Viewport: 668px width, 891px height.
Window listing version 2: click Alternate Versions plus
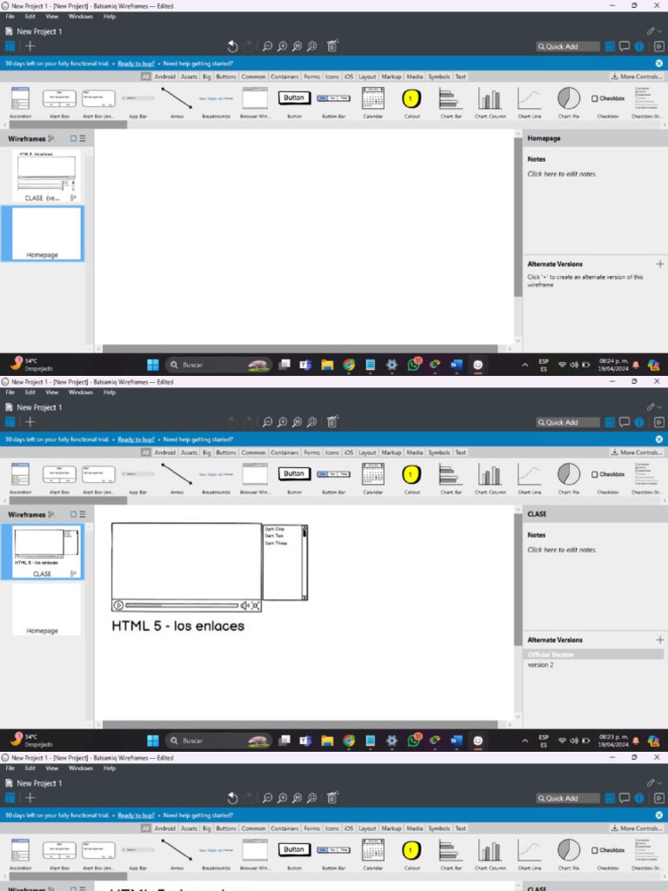coord(659,640)
